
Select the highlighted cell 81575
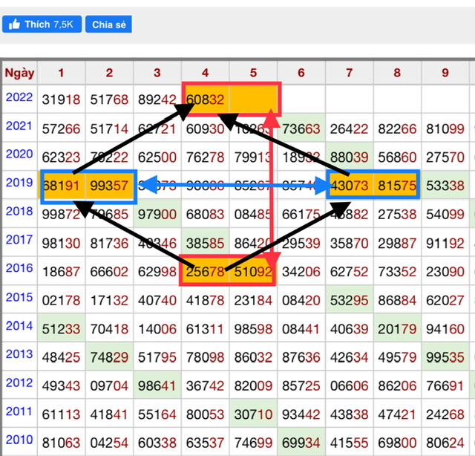coord(396,186)
